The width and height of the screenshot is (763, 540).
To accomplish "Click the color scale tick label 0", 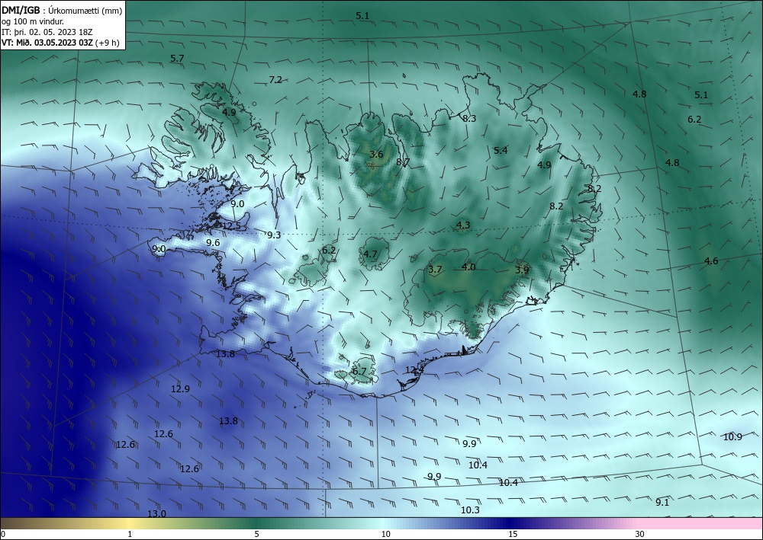I will point(3,535).
